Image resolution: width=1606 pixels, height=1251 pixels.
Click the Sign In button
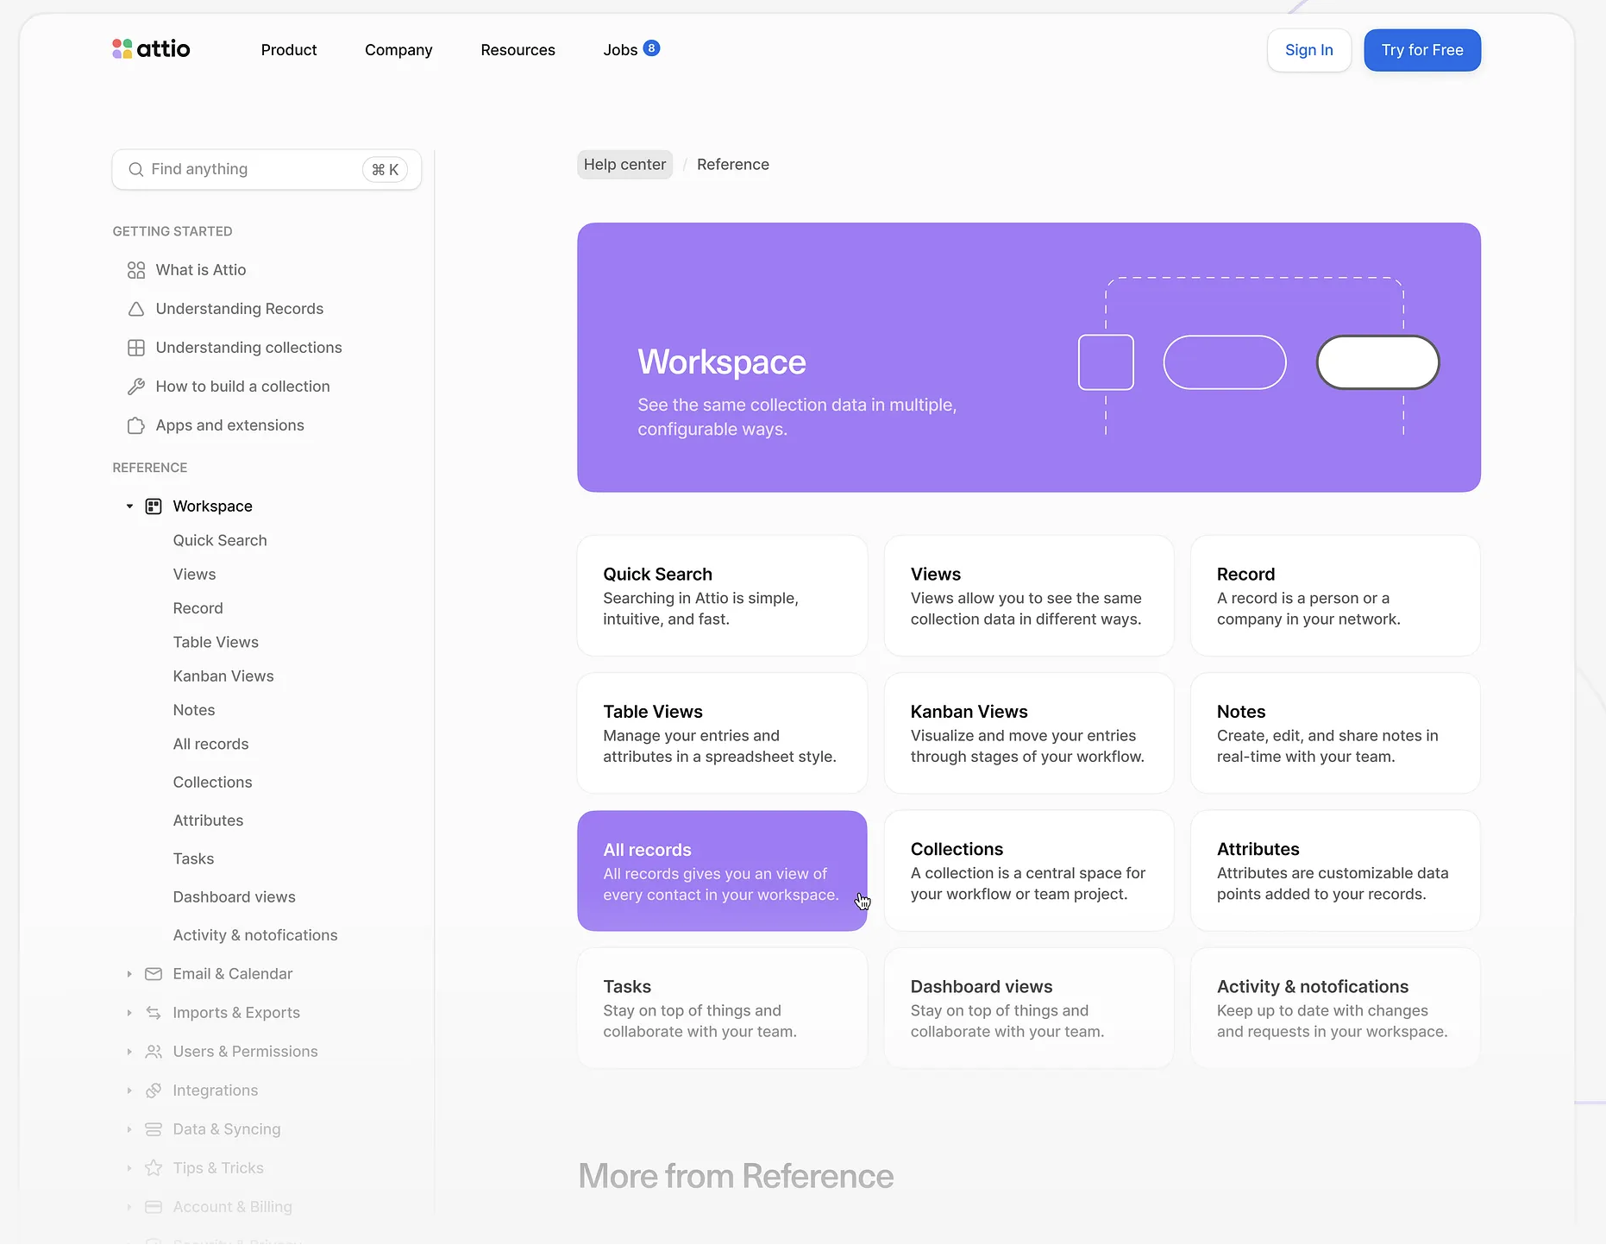point(1308,50)
